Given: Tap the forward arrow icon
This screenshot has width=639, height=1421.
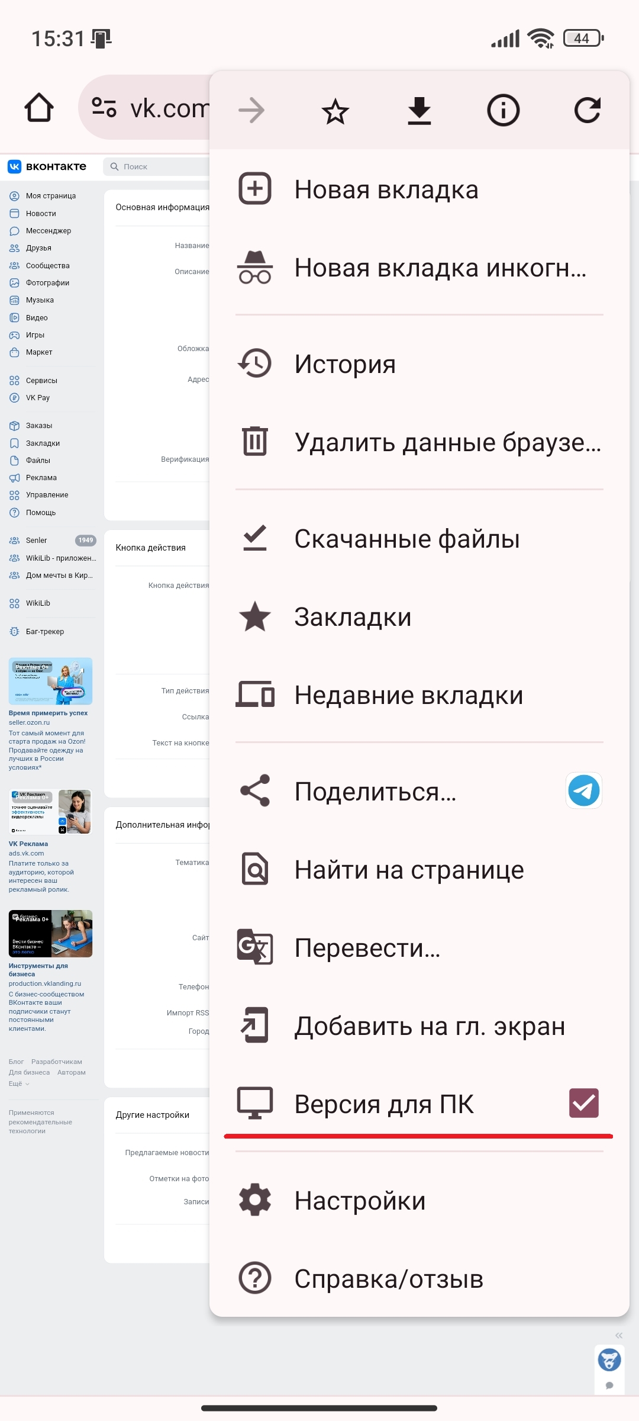Looking at the screenshot, I should (251, 111).
